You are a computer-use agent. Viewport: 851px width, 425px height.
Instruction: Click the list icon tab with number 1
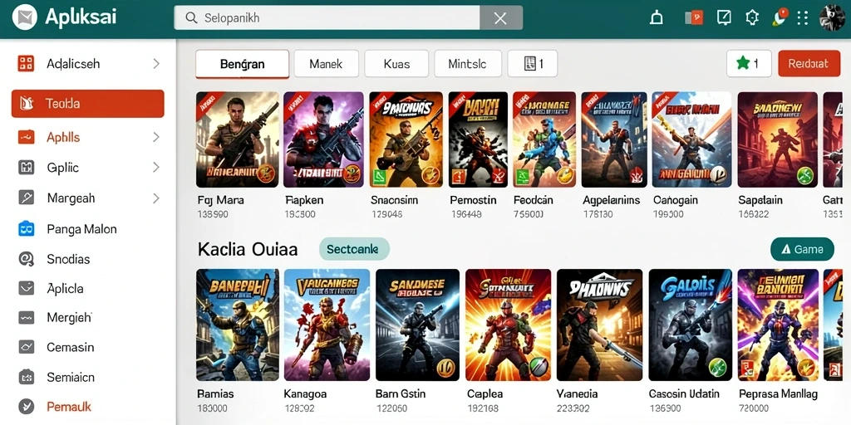[x=533, y=64]
